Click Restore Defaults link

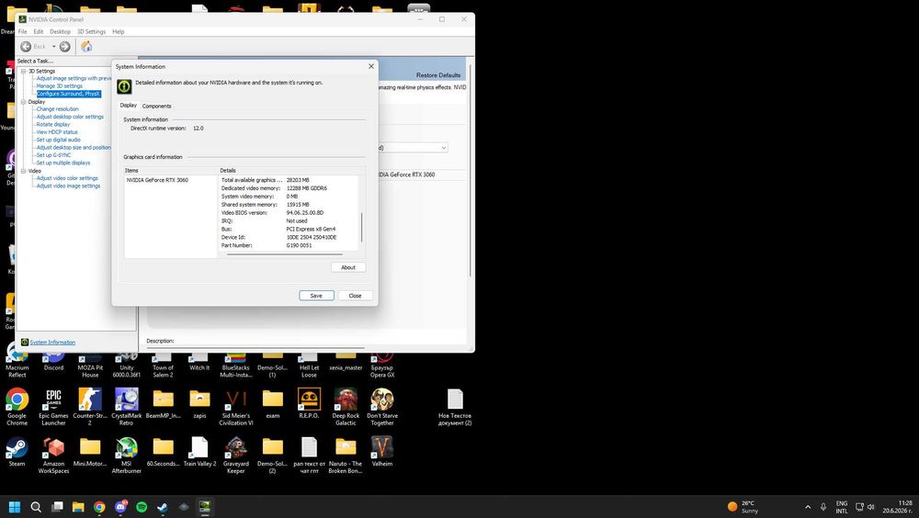(x=437, y=75)
